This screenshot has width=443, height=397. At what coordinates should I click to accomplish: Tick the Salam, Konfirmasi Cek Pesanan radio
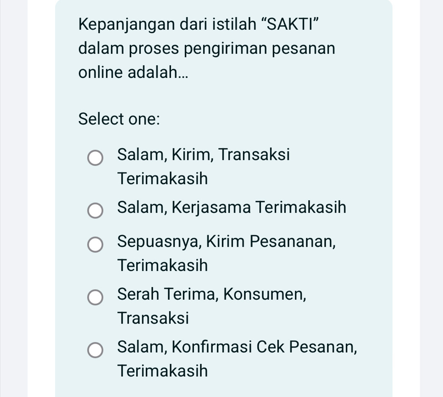point(95,350)
